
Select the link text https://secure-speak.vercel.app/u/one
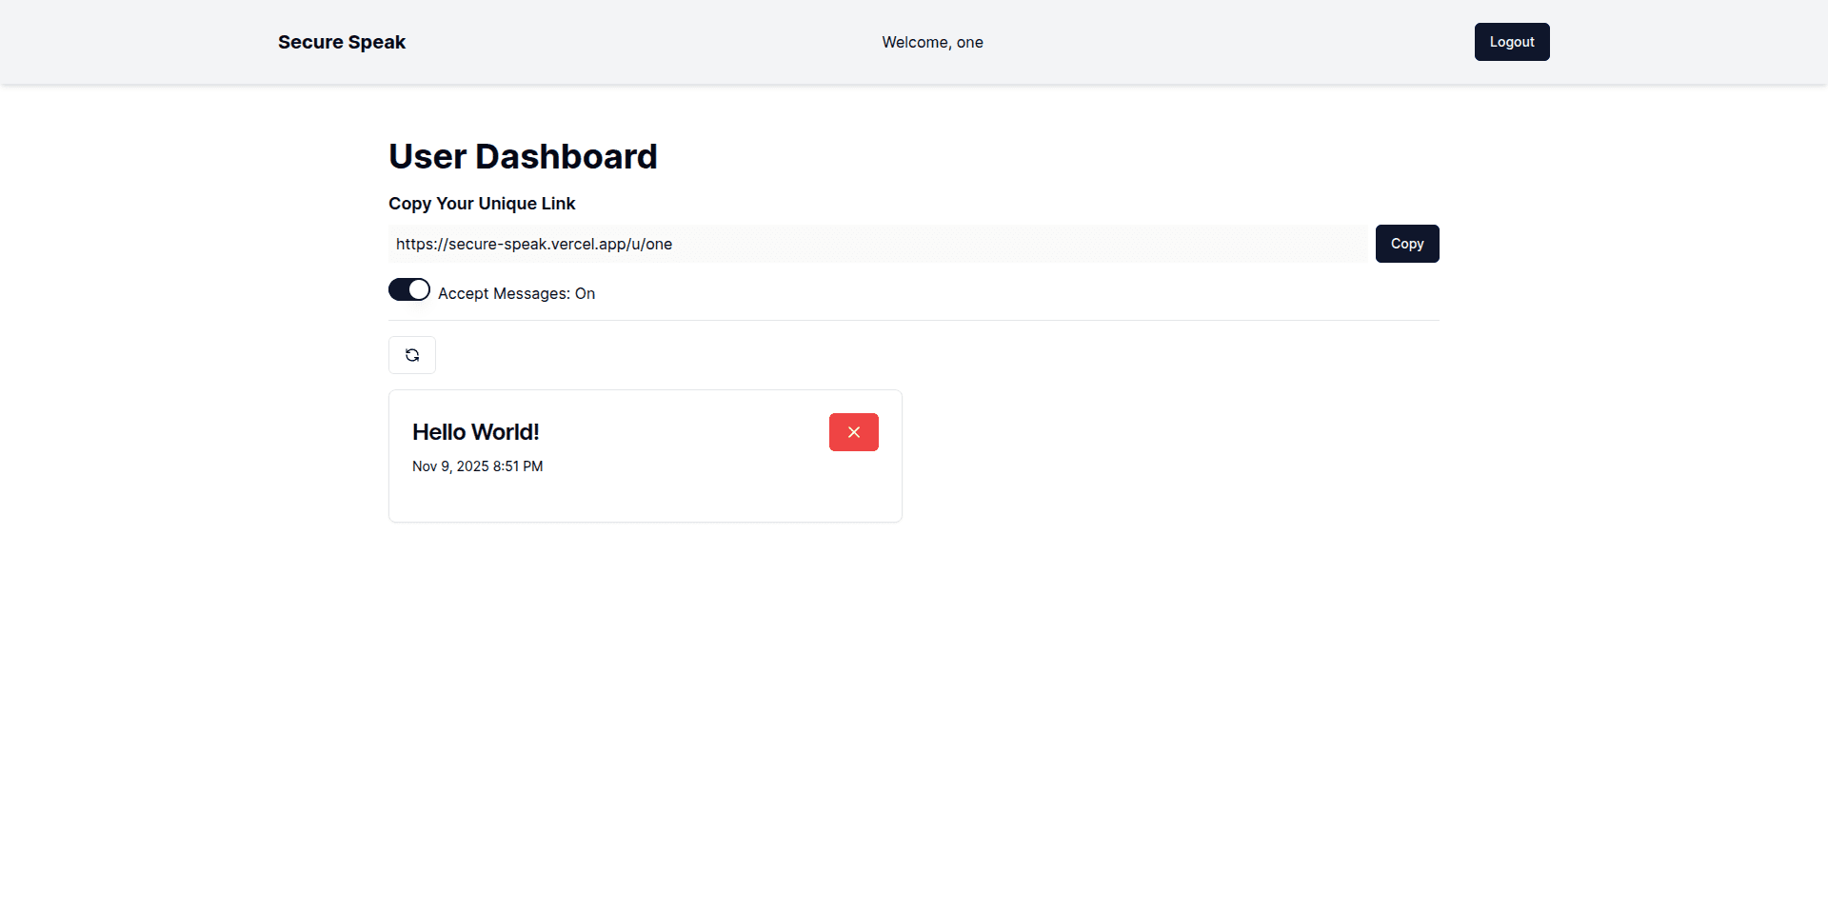coord(533,244)
